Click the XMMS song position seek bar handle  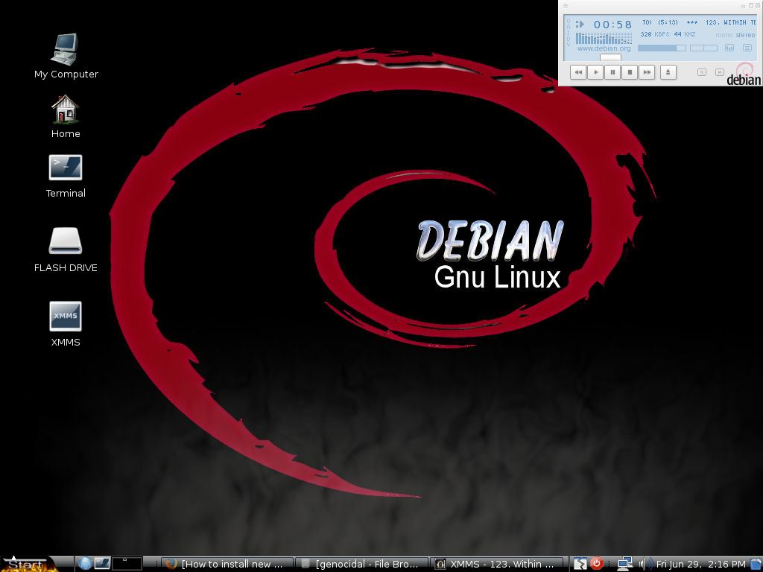pyautogui.click(x=610, y=57)
